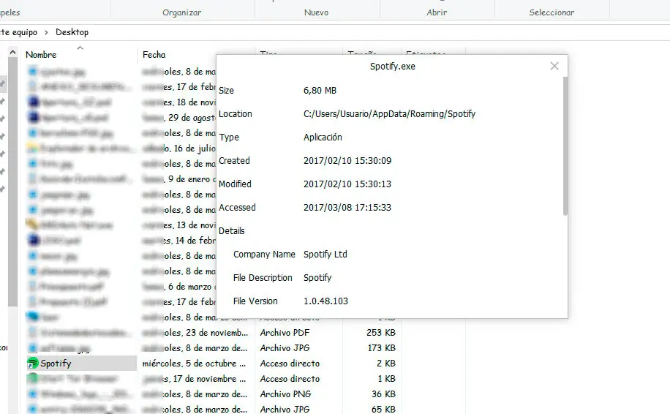
Task: Select the Spotify file name
Action: 56,363
